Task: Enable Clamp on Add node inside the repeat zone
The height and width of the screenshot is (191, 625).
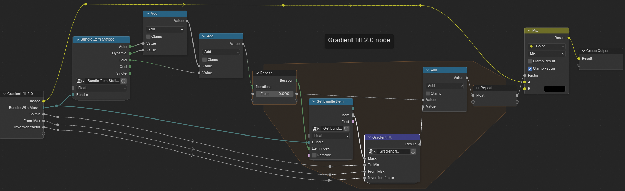Action: (428, 93)
